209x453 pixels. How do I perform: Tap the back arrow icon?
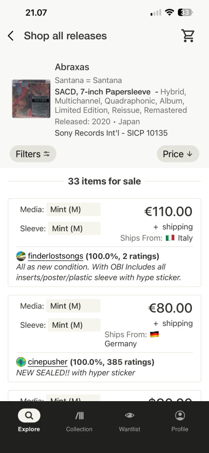point(11,36)
